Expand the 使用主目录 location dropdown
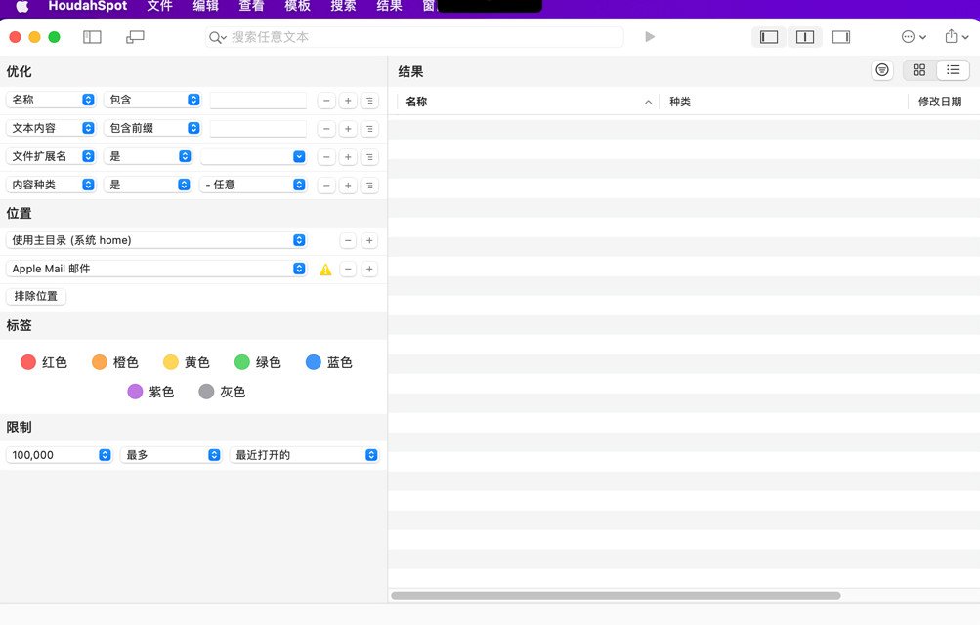Viewport: 980px width, 625px height. 156,240
